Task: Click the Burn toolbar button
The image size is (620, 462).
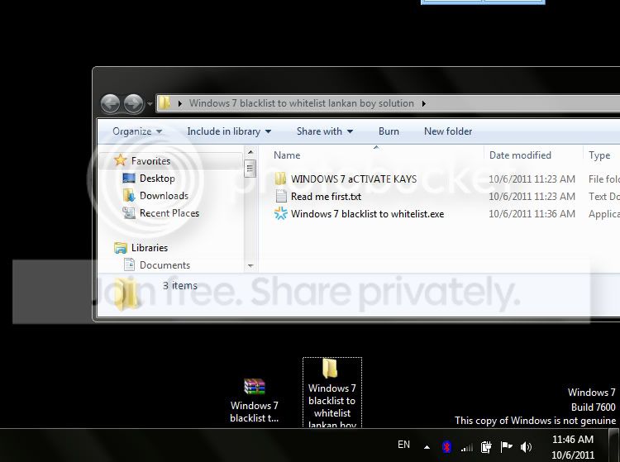Action: point(389,131)
